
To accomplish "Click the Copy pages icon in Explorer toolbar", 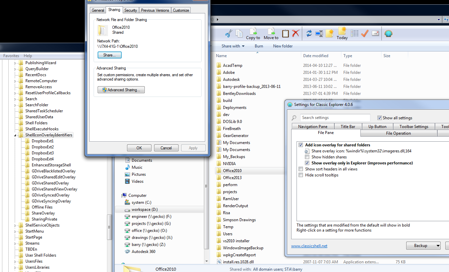I will click(x=239, y=33).
